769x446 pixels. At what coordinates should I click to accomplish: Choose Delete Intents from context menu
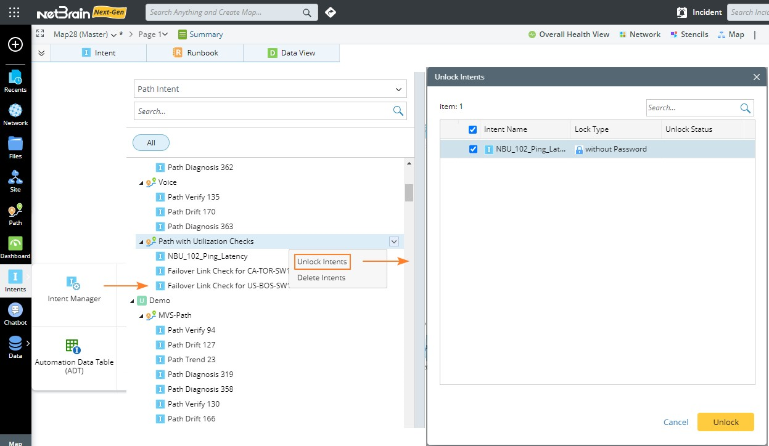321,278
